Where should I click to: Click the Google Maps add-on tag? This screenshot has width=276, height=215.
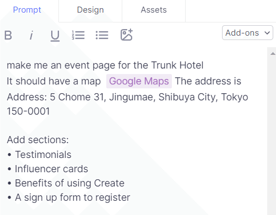click(139, 81)
